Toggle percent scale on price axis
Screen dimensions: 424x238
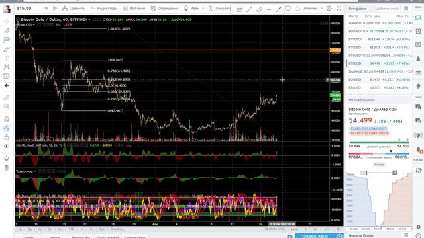point(306,229)
